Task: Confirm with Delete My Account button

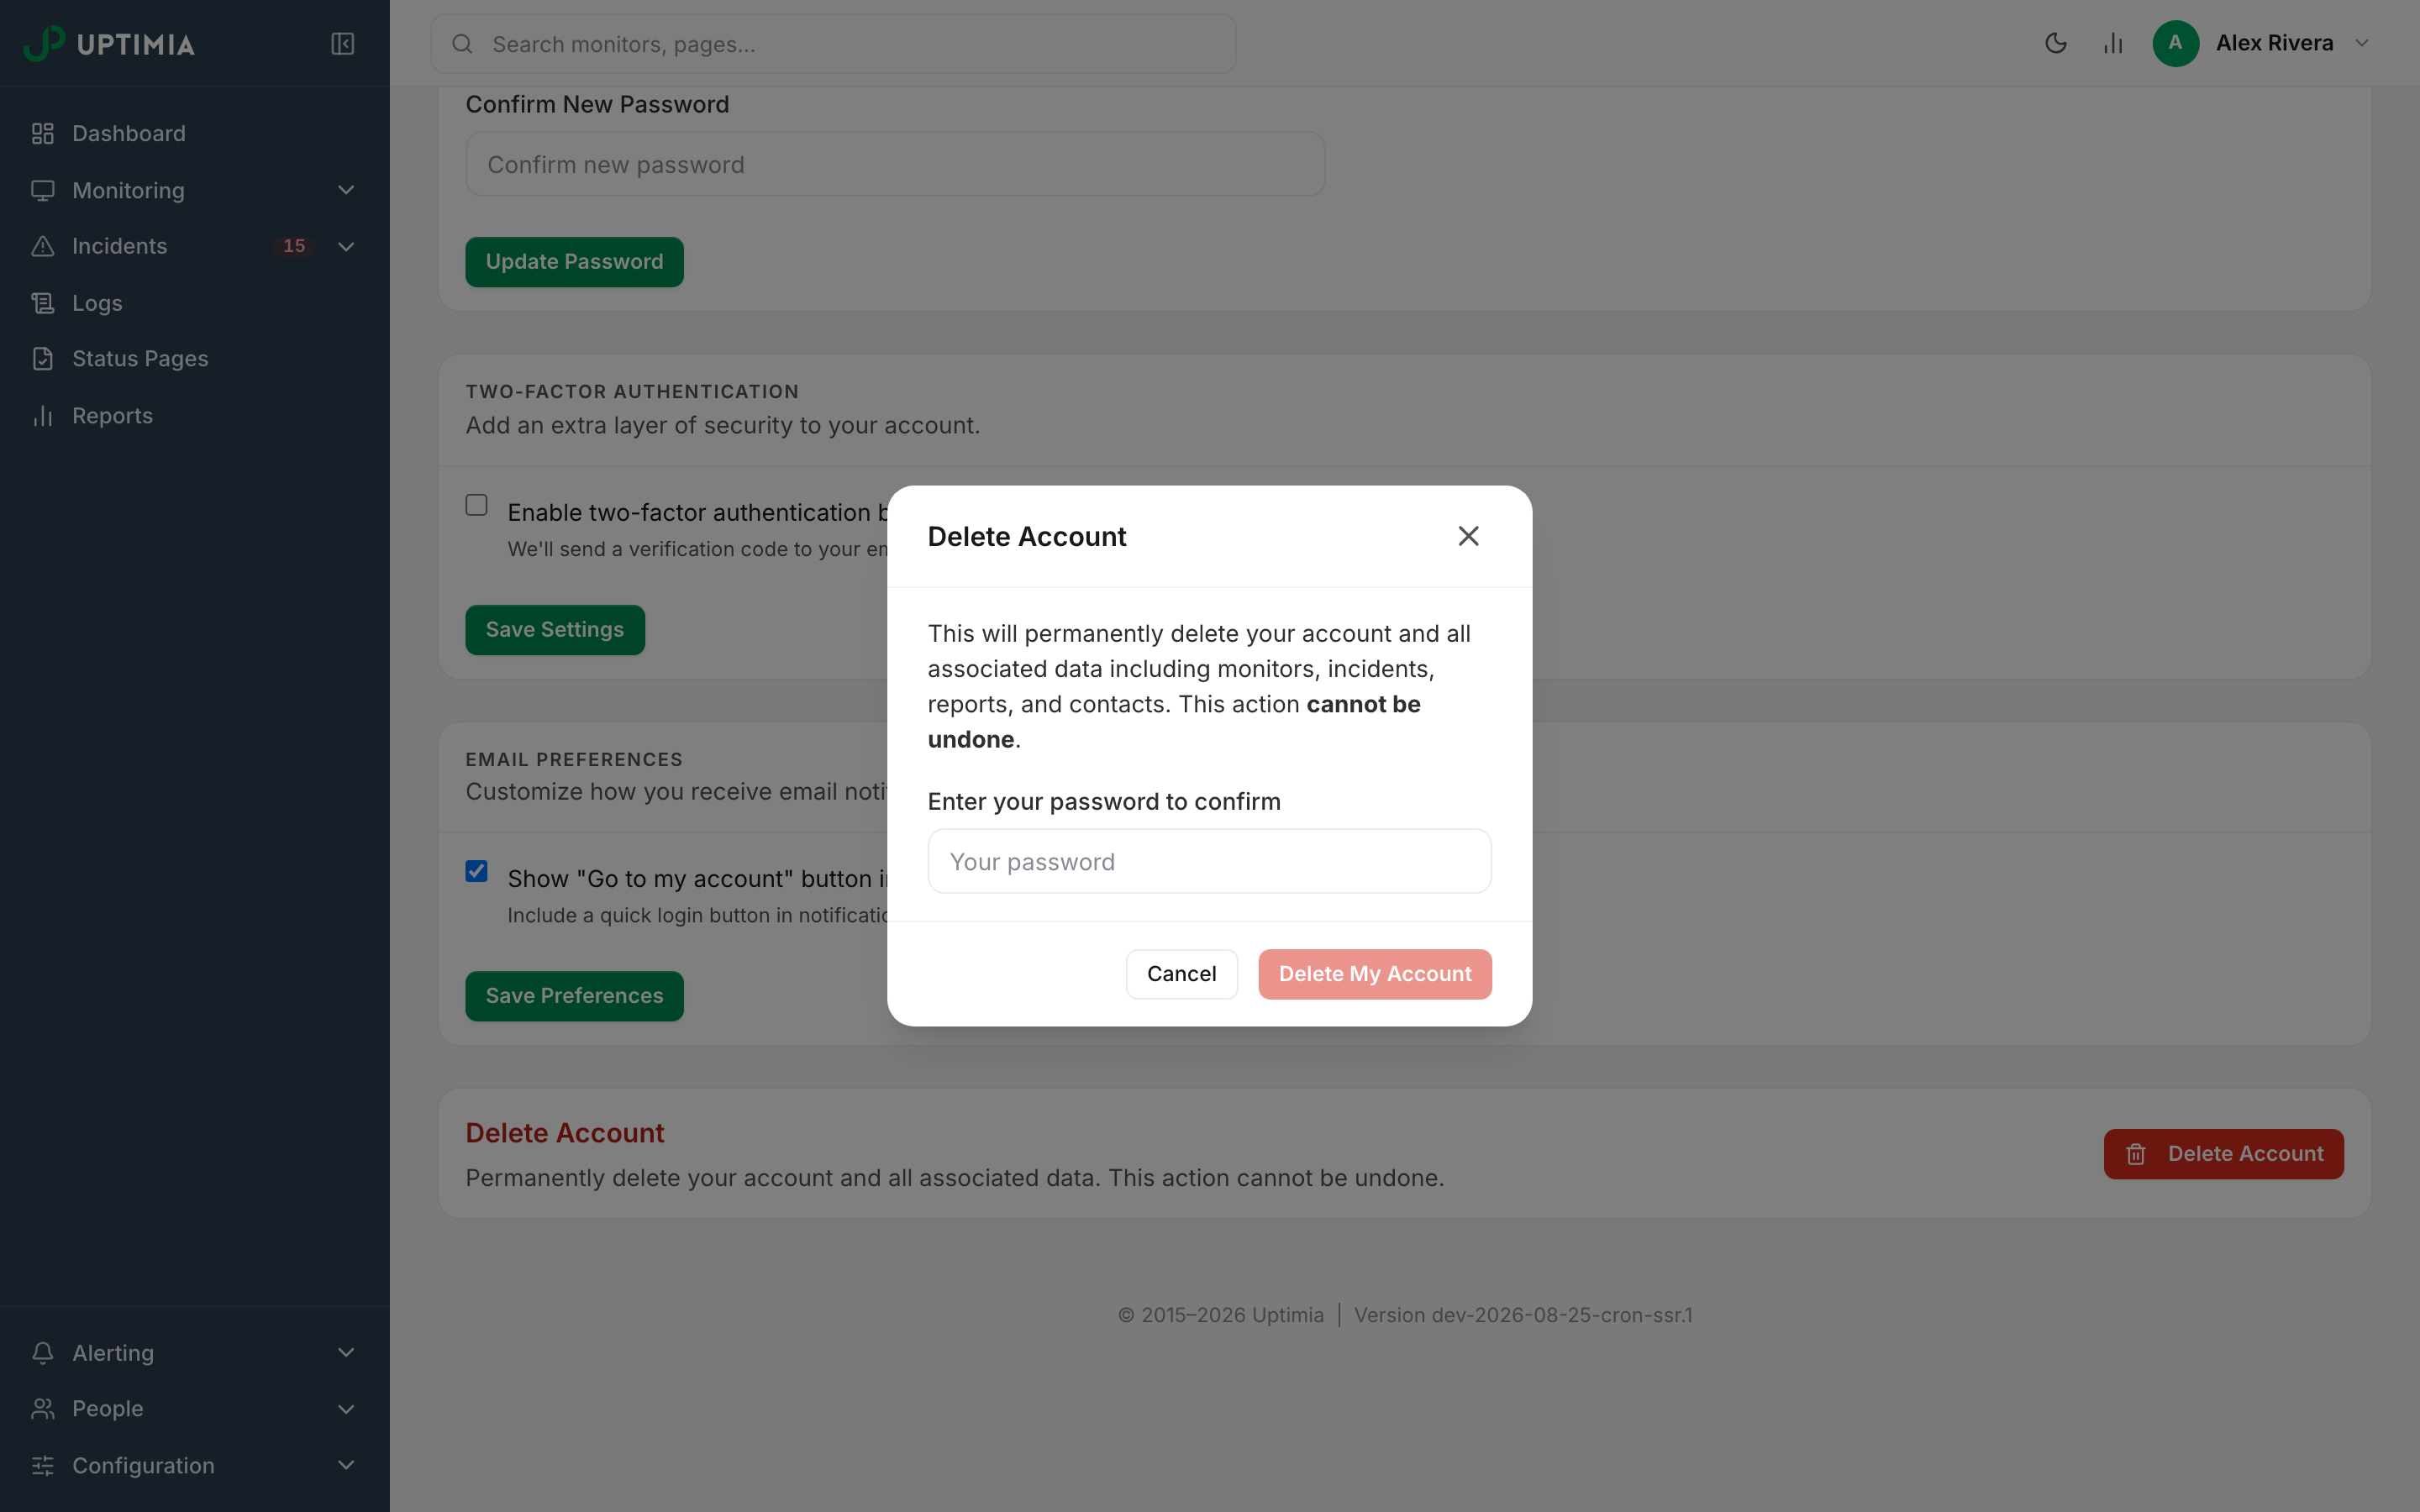Action: pos(1375,974)
